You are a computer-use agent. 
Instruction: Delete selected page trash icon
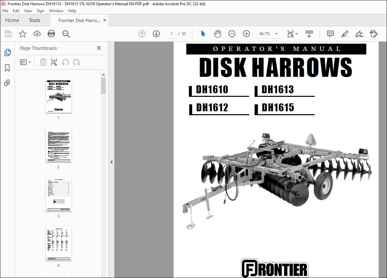pyautogui.click(x=43, y=62)
